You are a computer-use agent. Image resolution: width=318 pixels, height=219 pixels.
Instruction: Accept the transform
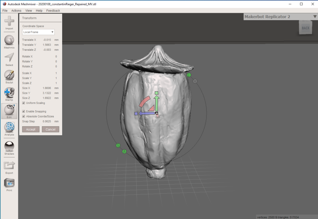click(x=31, y=129)
